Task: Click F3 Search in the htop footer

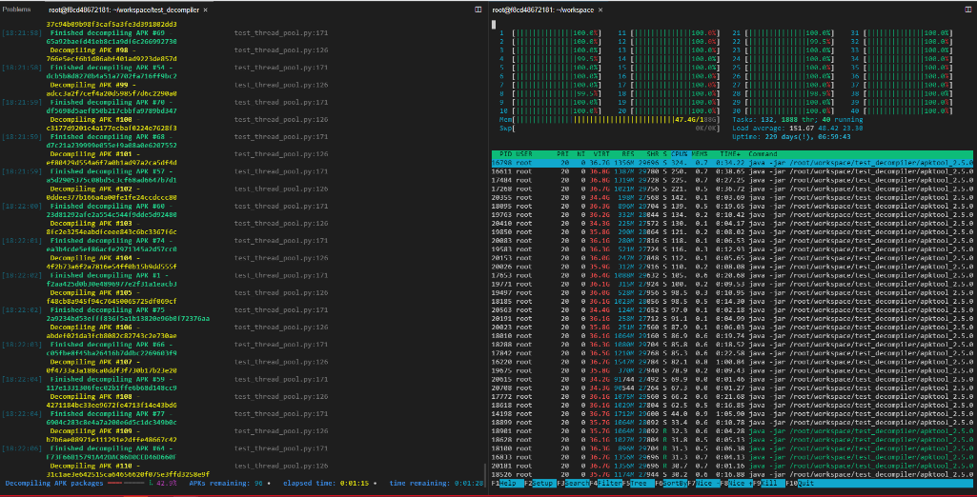Action: (x=576, y=483)
